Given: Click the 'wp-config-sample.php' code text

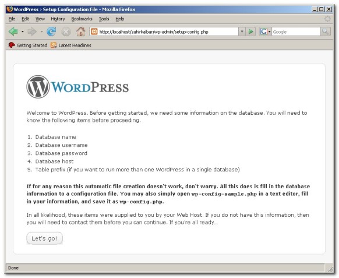Looking at the screenshot, I should coord(224,194).
